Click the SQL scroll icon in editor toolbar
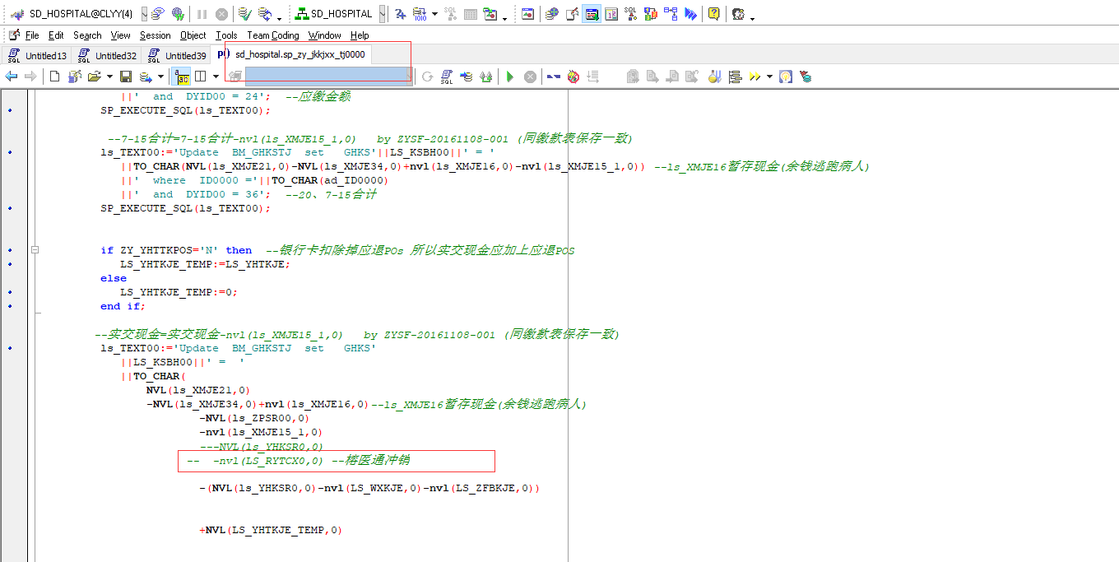 click(x=447, y=77)
